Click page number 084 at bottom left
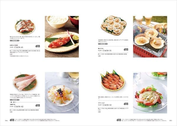This screenshot has width=177, height=126. [x=6, y=121]
